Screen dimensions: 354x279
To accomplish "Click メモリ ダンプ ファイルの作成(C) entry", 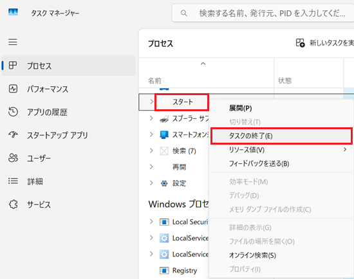I will point(281,210).
